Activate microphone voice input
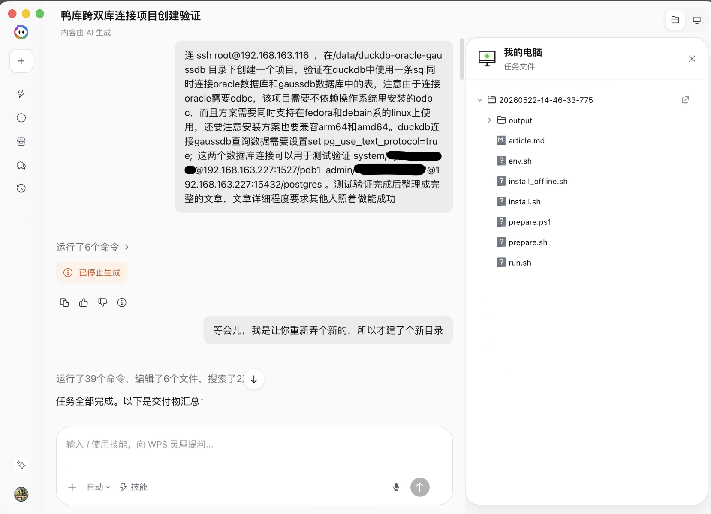711x514 pixels. [396, 487]
